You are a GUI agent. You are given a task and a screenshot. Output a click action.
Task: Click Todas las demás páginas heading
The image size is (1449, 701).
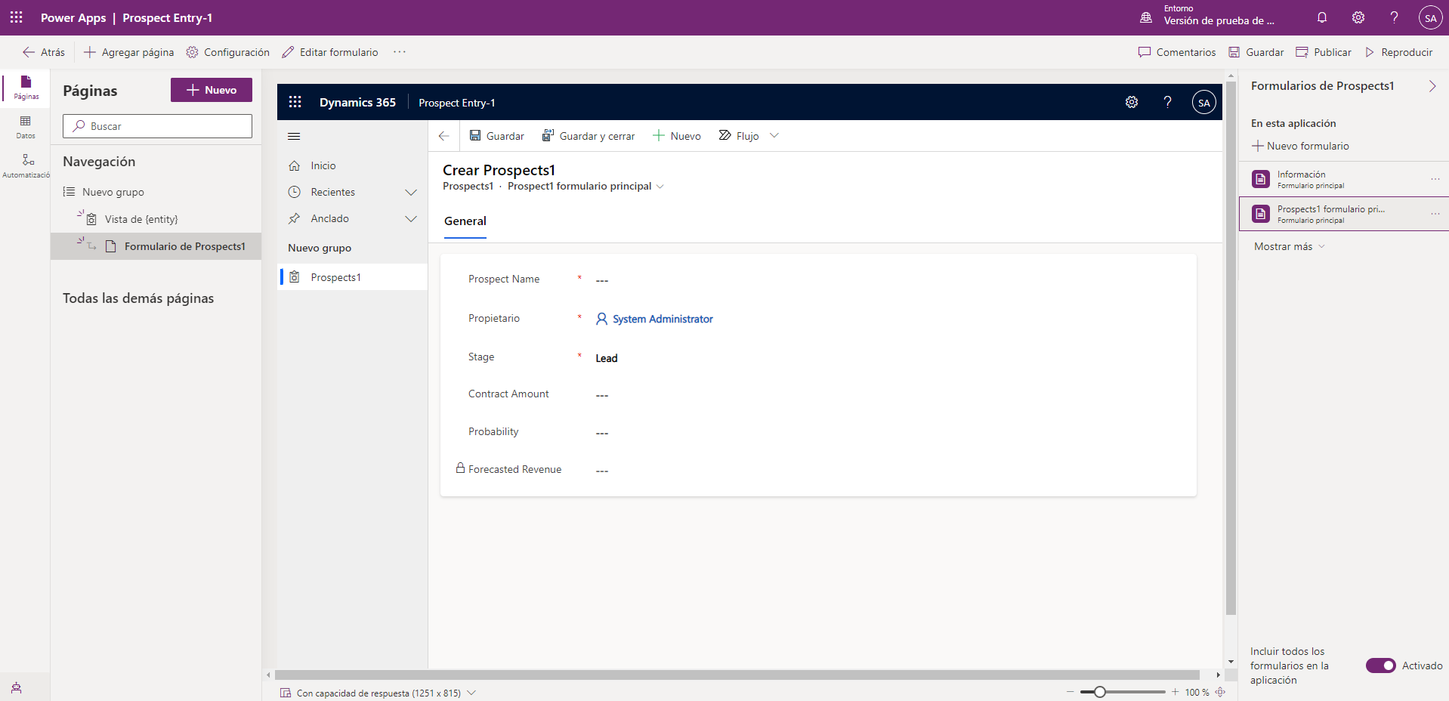click(138, 298)
